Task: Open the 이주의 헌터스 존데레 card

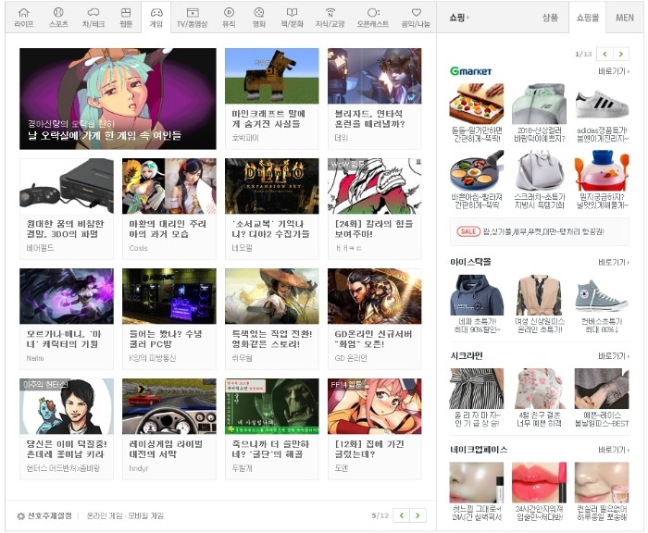Action: coord(67,428)
